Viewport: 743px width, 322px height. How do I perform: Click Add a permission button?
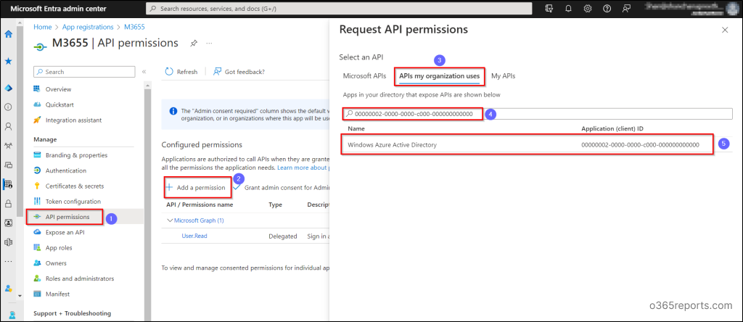195,188
